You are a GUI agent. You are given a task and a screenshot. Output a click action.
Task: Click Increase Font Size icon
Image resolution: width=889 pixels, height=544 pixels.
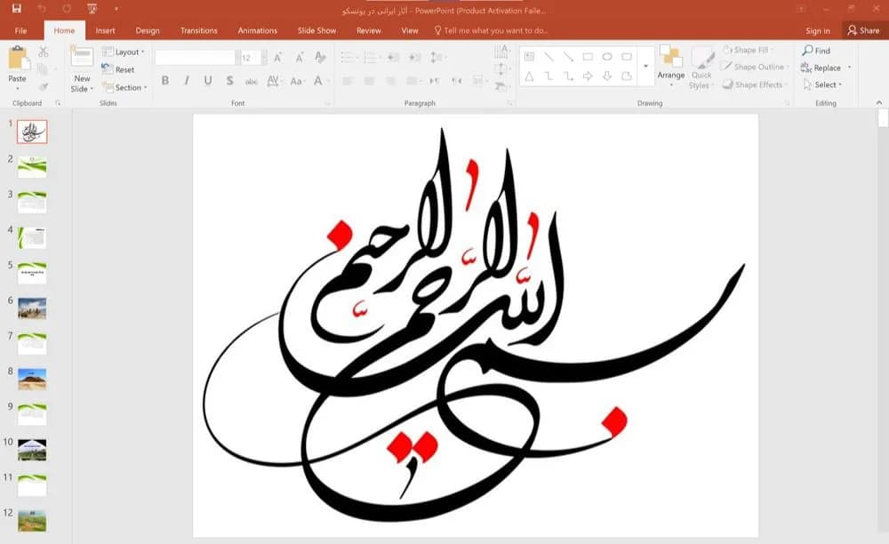pos(277,57)
